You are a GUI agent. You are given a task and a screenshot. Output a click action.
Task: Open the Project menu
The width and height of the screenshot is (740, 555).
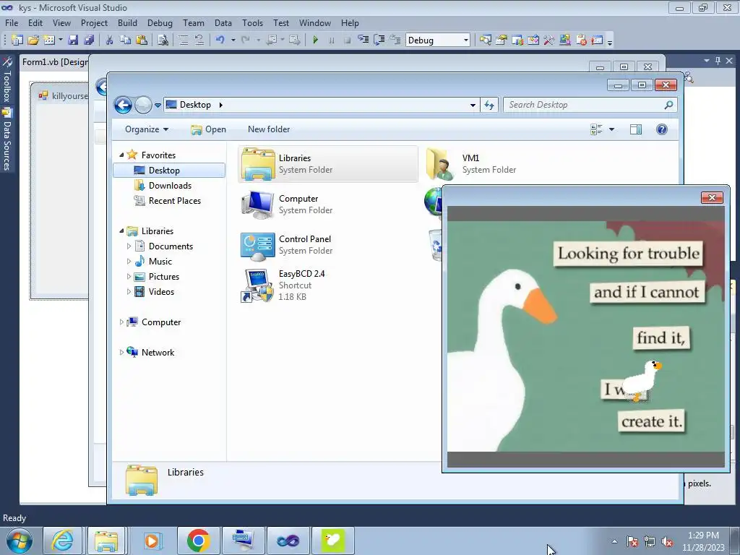pyautogui.click(x=94, y=22)
